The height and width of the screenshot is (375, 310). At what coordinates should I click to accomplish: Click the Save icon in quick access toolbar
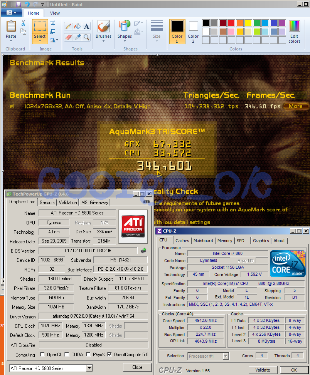pos(19,4)
